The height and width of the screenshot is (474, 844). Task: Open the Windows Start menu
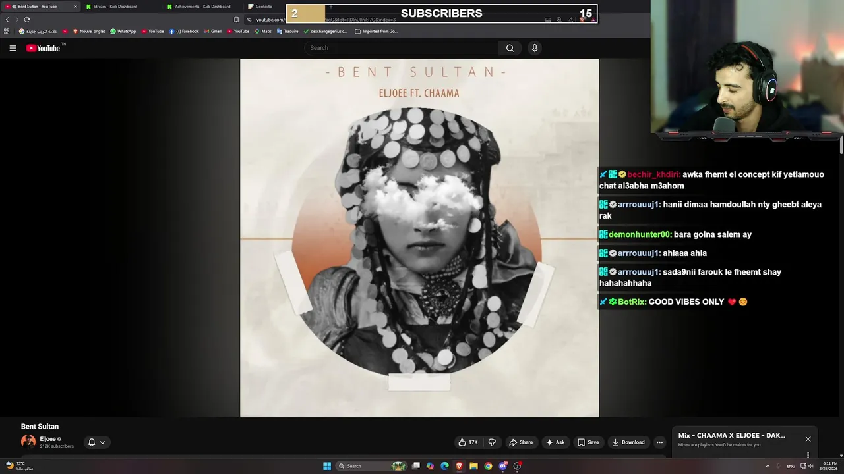point(327,466)
